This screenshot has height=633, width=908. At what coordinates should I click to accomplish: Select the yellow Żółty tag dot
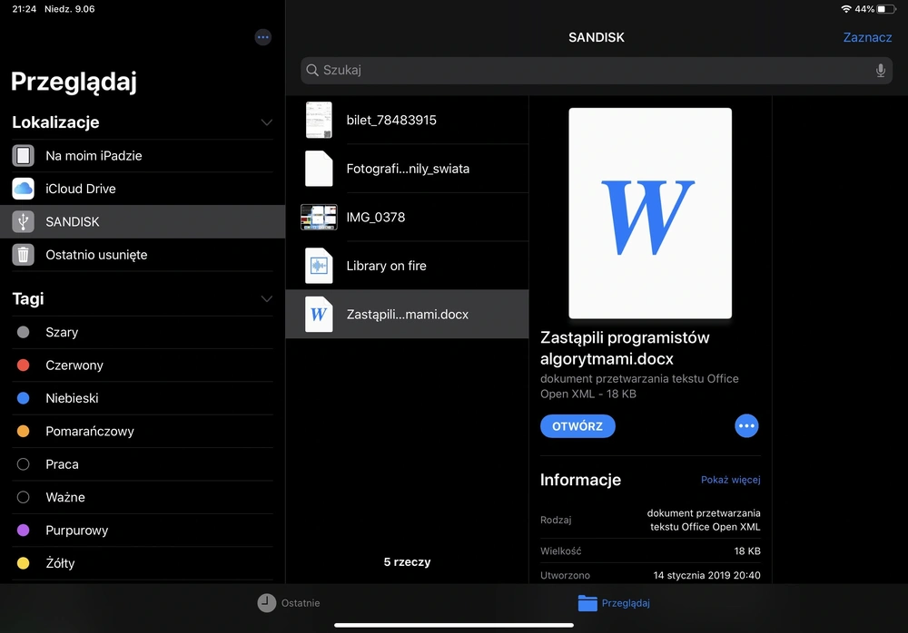(x=24, y=563)
